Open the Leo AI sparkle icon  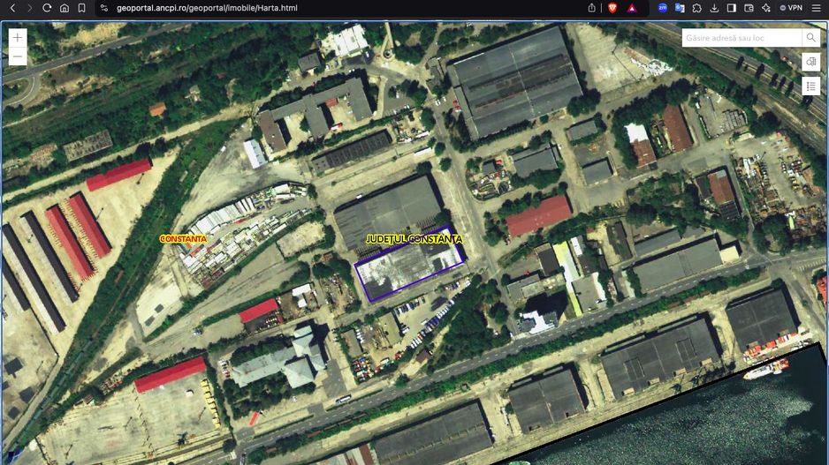click(765, 8)
